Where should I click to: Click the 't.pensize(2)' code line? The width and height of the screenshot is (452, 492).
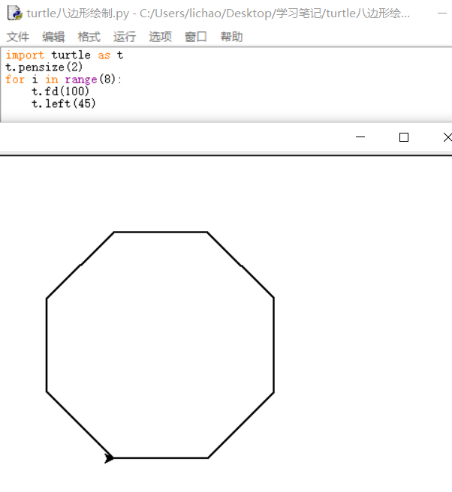click(x=44, y=67)
